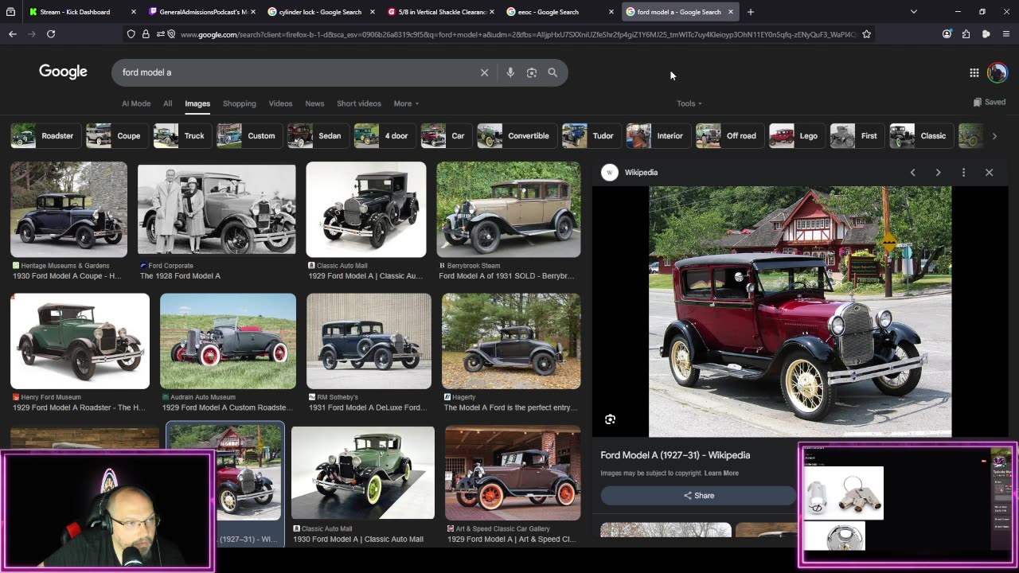Screen dimensions: 1019x573
Task: Show next image in preview panel
Action: (938, 172)
